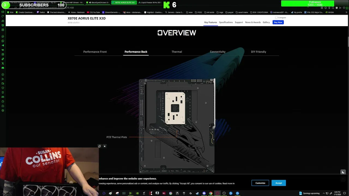Click the Steam icon in the taskbar

pyautogui.click(x=197, y=193)
